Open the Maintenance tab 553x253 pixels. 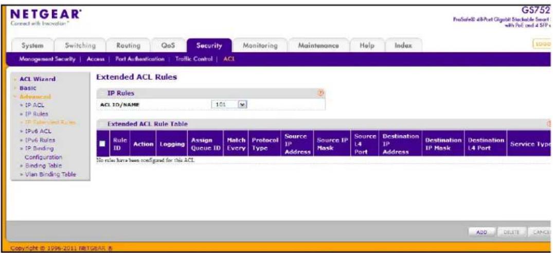pyautogui.click(x=318, y=46)
